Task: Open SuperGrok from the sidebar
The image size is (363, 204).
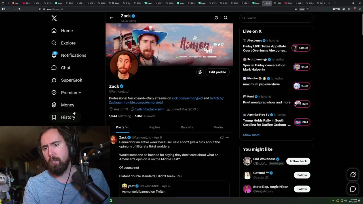Action: pyautogui.click(x=67, y=80)
